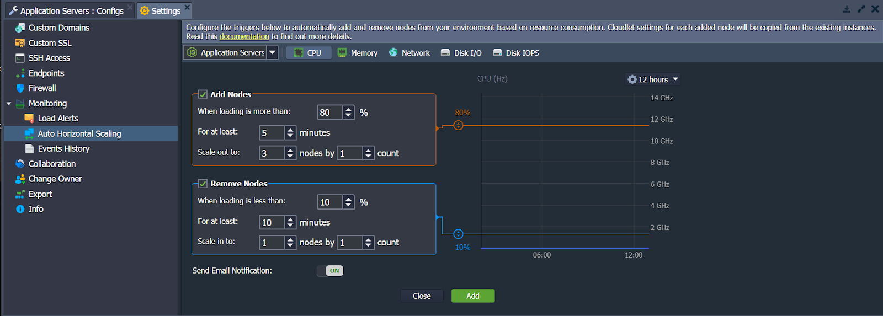Select the Custom SSL certificate icon

(x=20, y=43)
